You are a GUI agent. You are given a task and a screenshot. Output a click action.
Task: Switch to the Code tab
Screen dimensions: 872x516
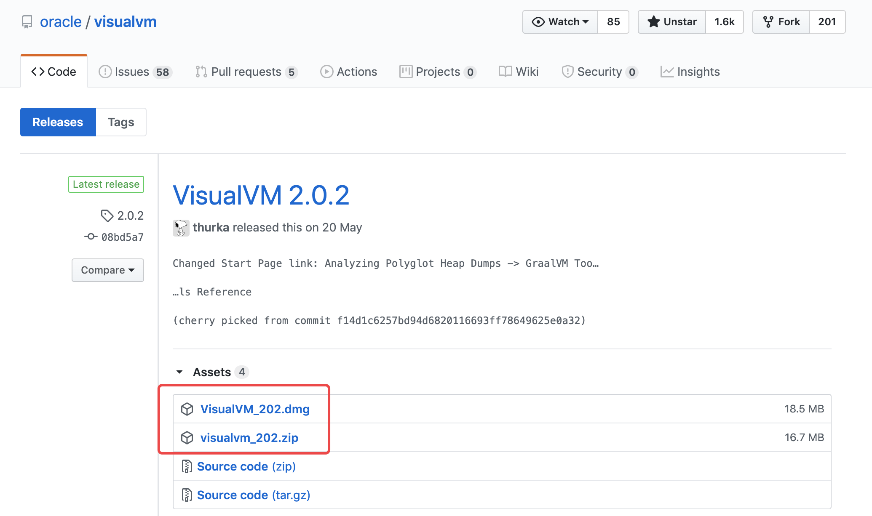[x=54, y=72]
